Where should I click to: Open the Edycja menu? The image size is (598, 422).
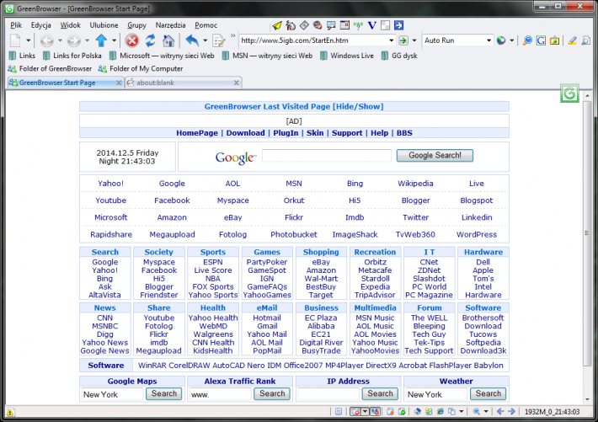click(40, 25)
